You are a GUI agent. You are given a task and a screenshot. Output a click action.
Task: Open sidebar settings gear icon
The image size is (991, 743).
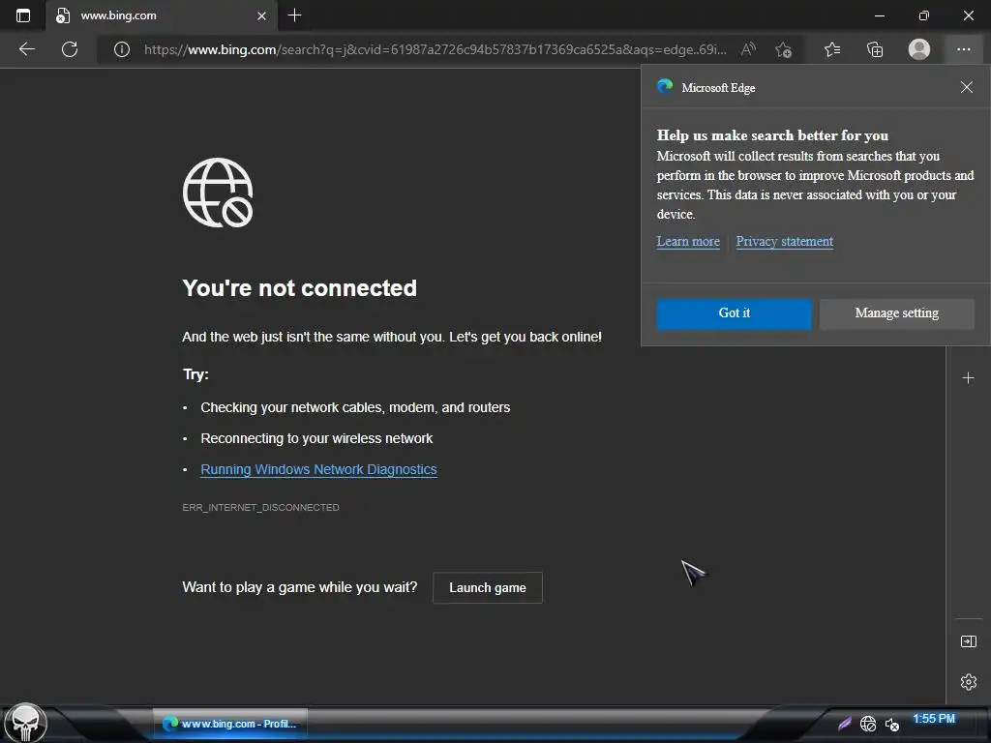pos(968,682)
